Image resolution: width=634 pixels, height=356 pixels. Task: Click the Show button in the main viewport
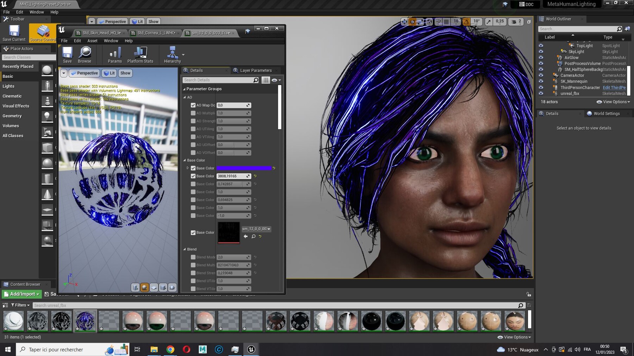[153, 21]
